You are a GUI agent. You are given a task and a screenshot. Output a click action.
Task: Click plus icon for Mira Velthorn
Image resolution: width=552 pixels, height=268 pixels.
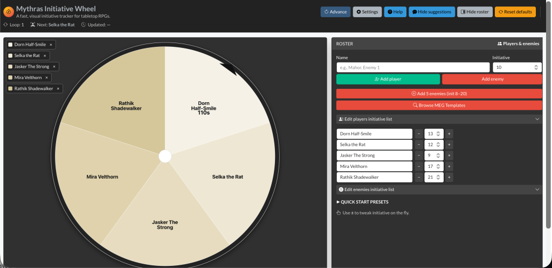pos(449,166)
